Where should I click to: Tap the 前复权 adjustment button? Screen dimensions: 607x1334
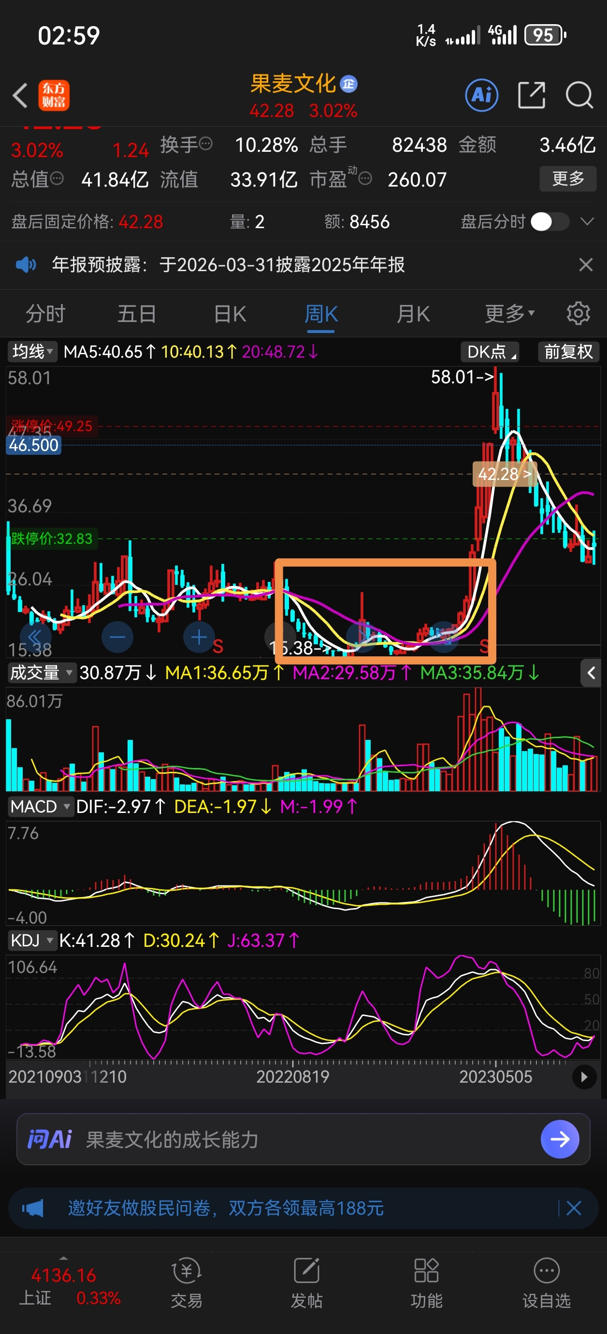(x=568, y=352)
